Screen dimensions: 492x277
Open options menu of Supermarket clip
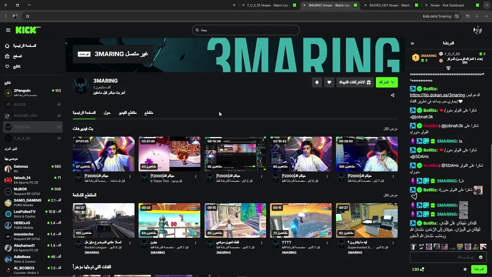point(393,243)
